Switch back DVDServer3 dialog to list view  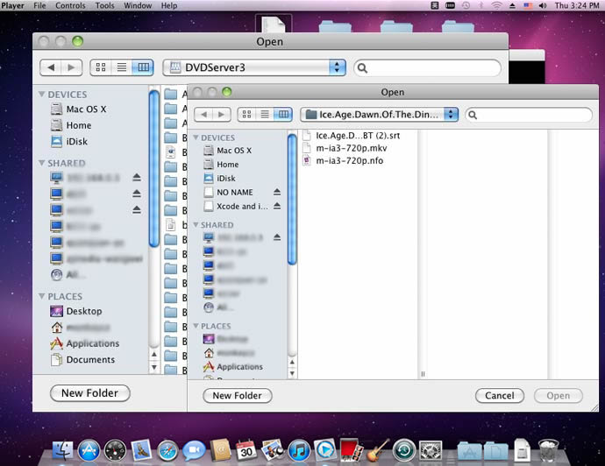click(122, 67)
